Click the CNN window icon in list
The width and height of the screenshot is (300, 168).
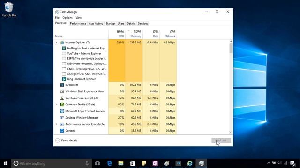[64, 69]
